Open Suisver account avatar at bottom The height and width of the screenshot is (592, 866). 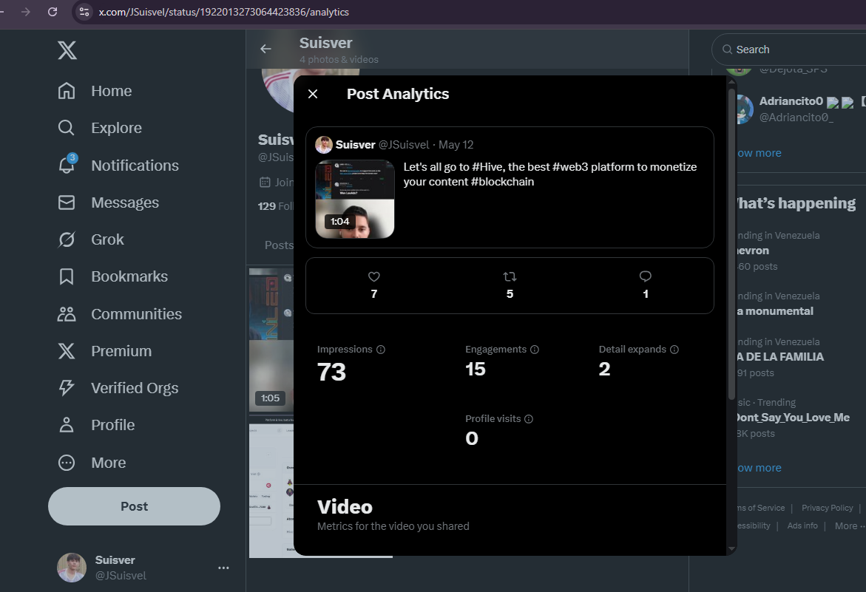(x=72, y=568)
